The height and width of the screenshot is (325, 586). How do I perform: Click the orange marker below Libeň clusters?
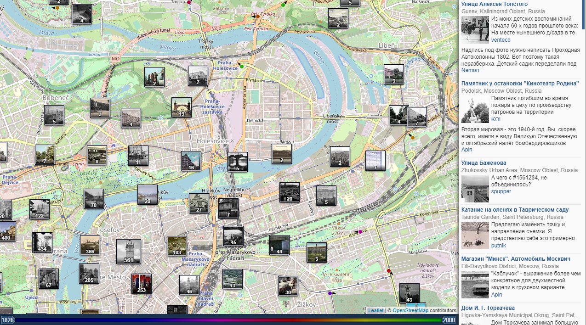tap(413, 138)
